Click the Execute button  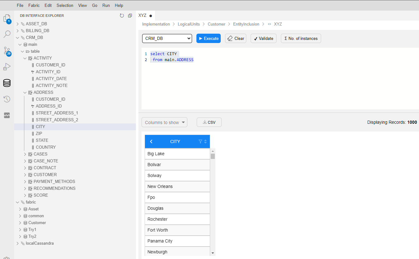coord(209,38)
